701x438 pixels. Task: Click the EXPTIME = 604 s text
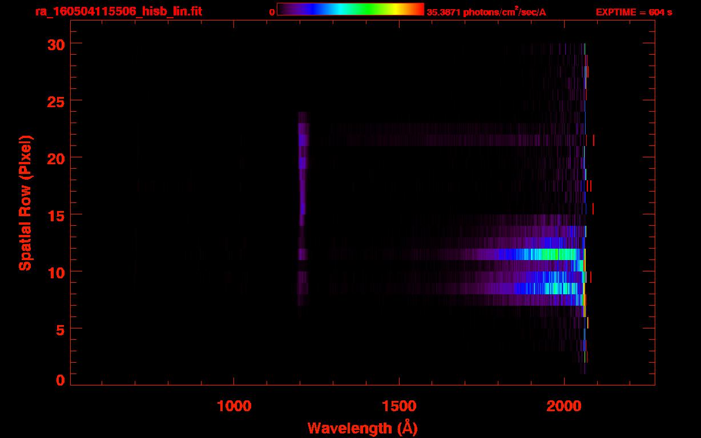(634, 12)
